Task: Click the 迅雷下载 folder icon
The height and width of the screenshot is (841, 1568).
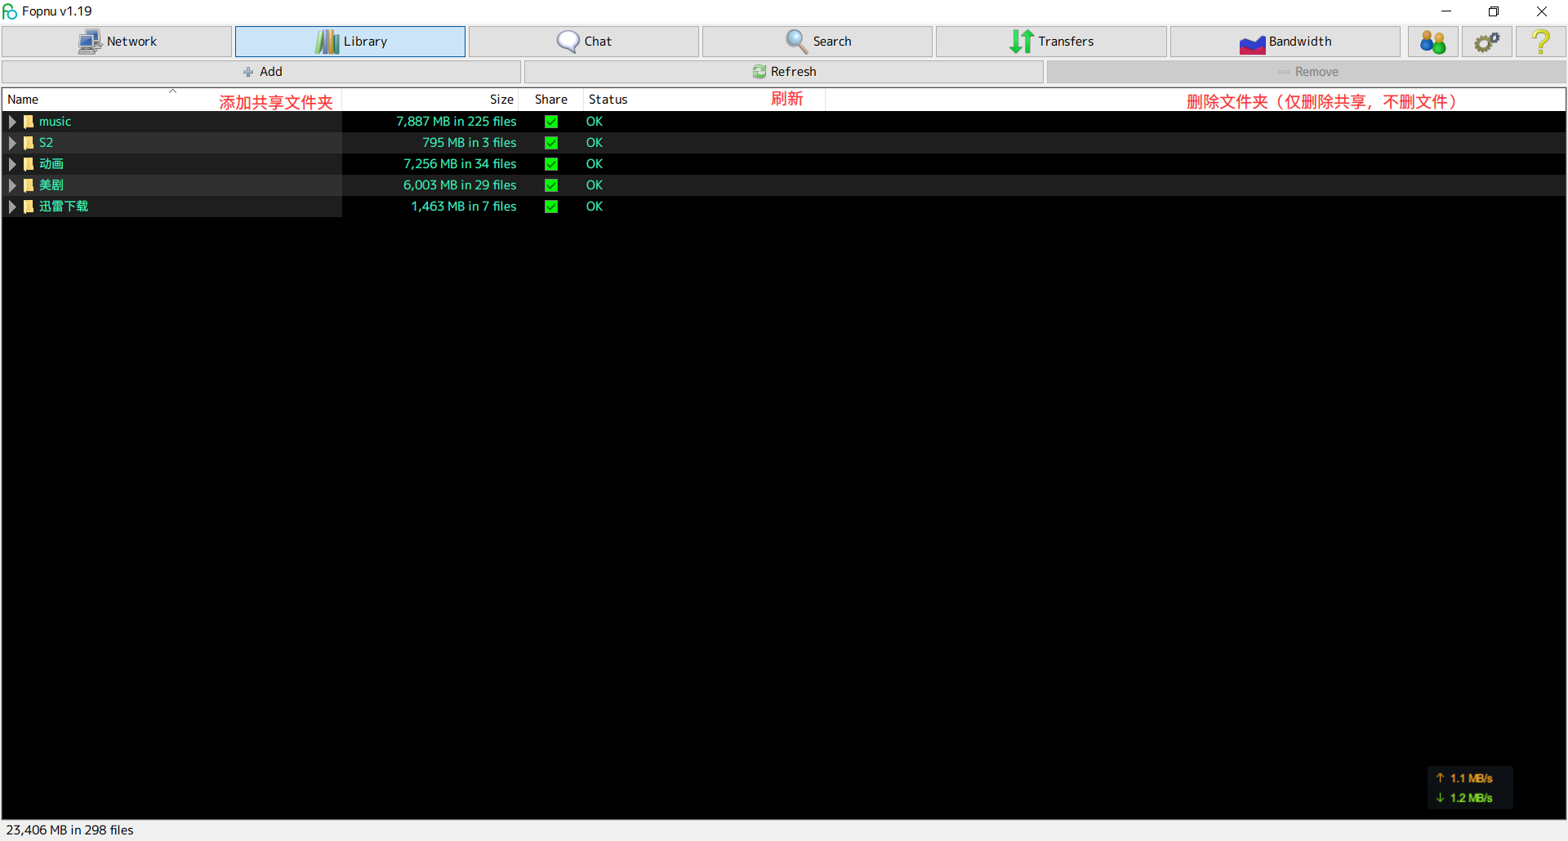Action: pos(29,207)
